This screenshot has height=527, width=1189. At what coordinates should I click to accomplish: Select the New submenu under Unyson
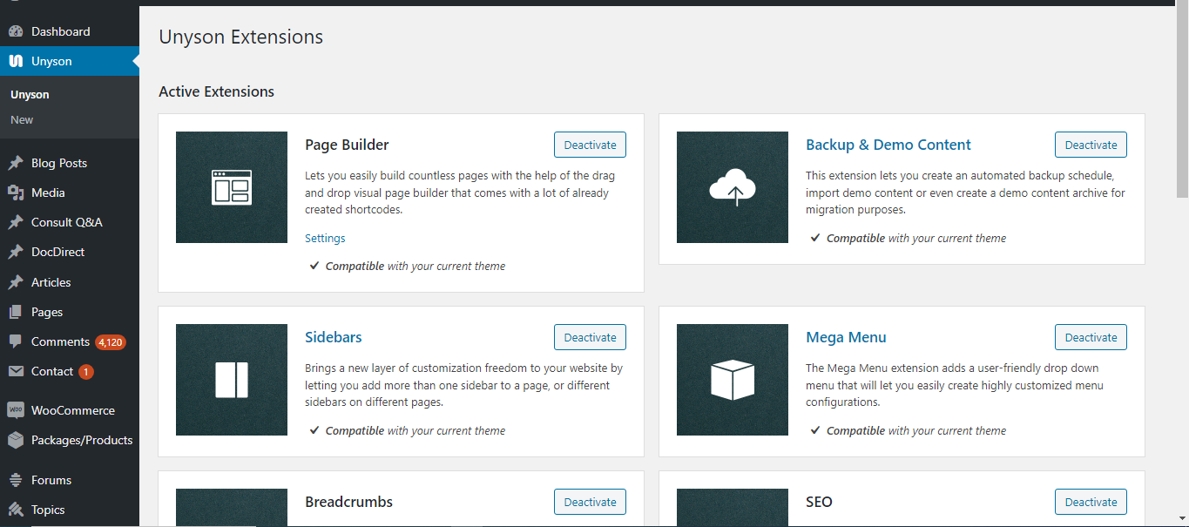(x=24, y=119)
